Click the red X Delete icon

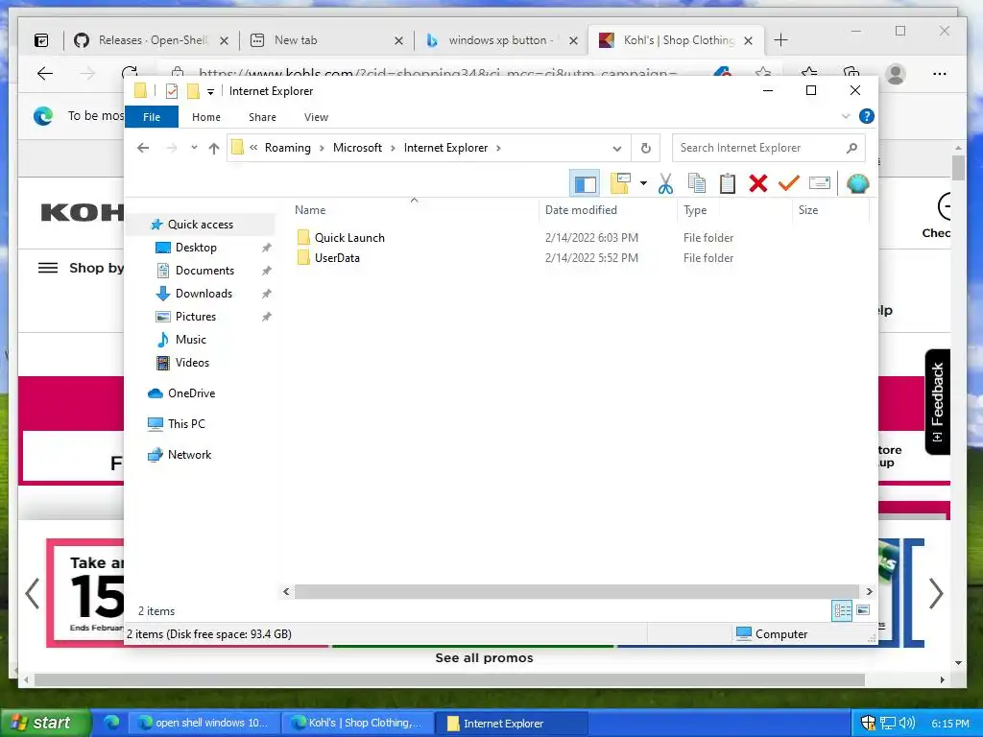(x=758, y=183)
